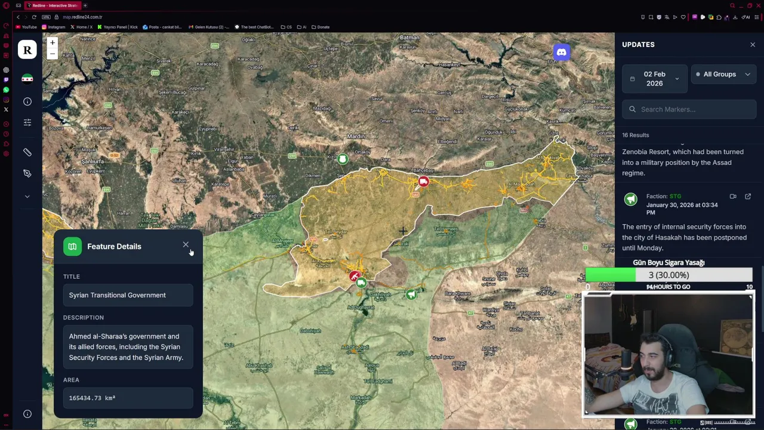Toggle the browser VPN badge

point(46,17)
